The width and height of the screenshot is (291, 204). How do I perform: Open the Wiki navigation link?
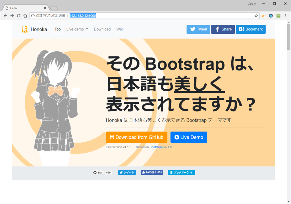coord(120,29)
